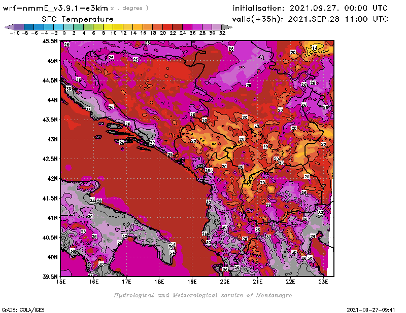Click the 'GrADS: COLA/IGES' credit text
The width and height of the screenshot is (406, 313).
[23, 310]
